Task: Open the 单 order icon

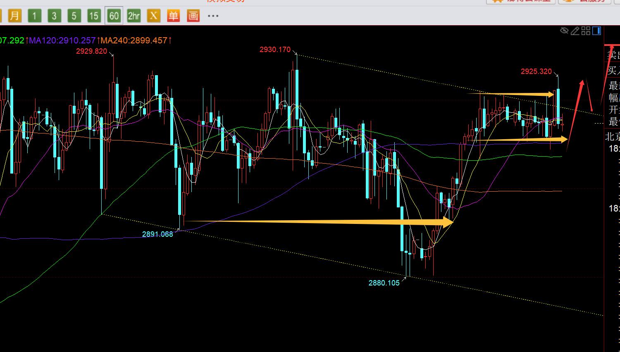Action: (x=173, y=16)
